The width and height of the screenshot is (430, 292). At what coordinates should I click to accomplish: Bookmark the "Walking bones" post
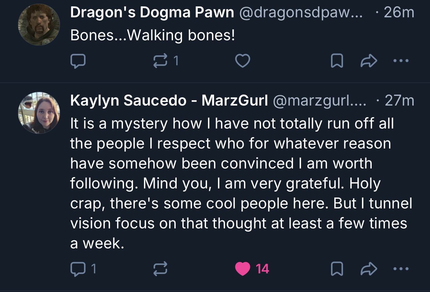coord(337,61)
